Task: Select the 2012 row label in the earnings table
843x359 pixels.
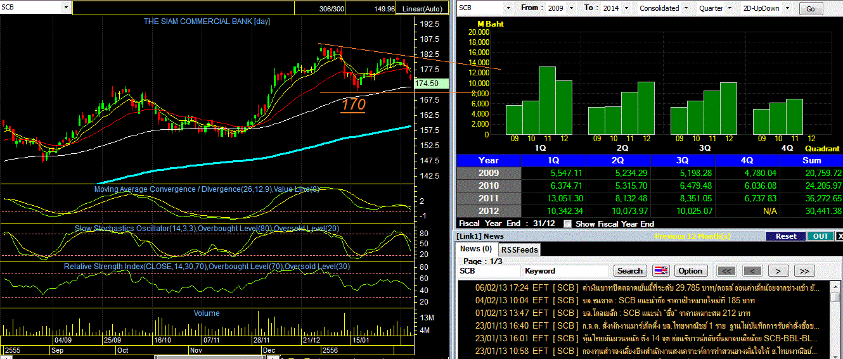Action: tap(488, 211)
